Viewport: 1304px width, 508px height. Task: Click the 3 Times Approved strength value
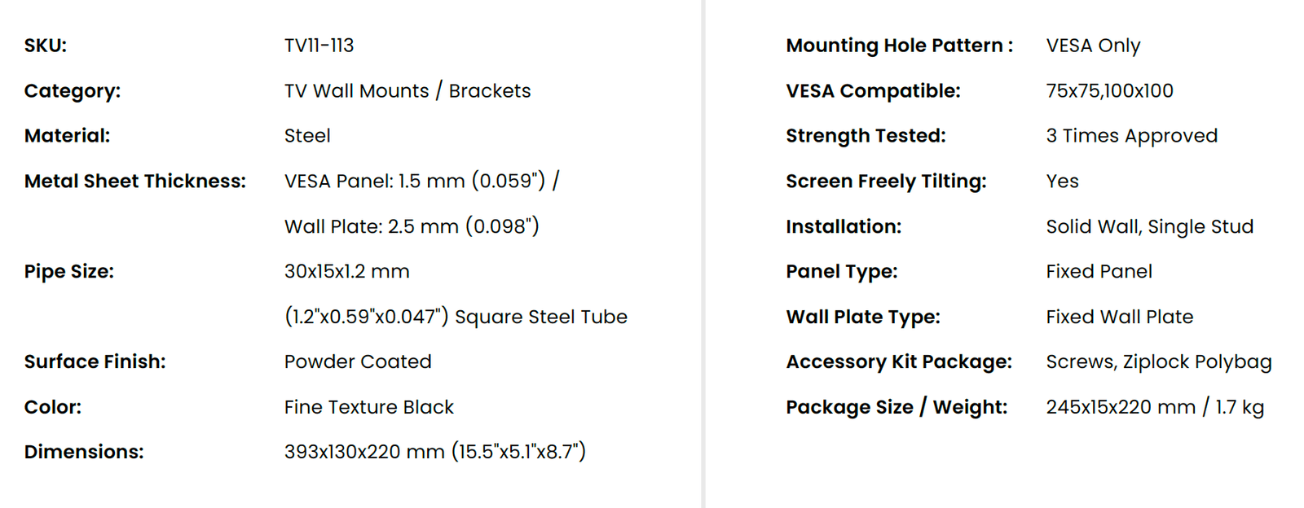pyautogui.click(x=1131, y=136)
